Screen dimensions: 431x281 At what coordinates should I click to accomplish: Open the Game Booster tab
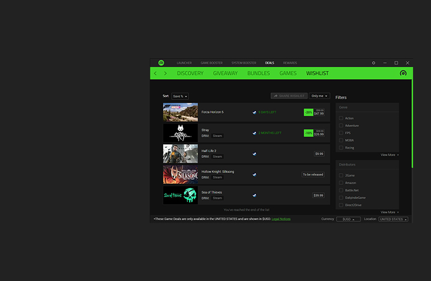(212, 63)
